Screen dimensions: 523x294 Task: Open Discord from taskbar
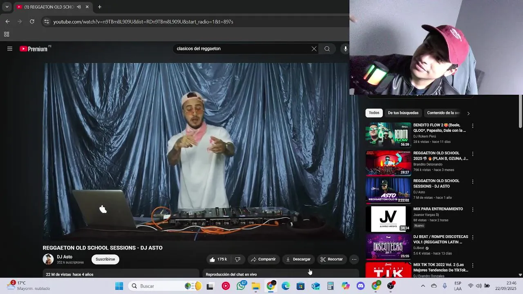[360, 286]
